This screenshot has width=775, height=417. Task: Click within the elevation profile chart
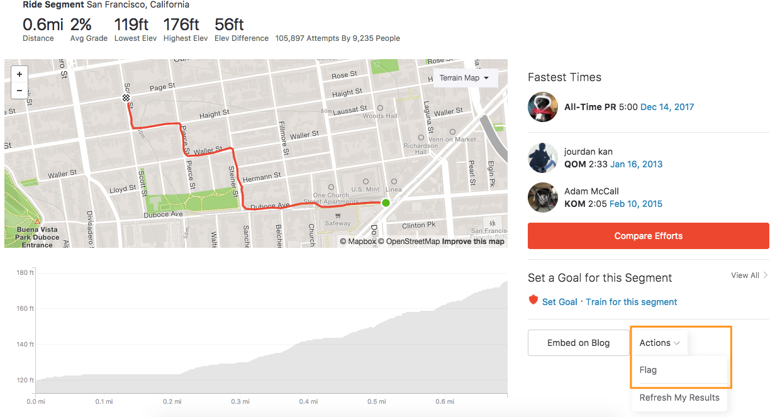click(270, 346)
